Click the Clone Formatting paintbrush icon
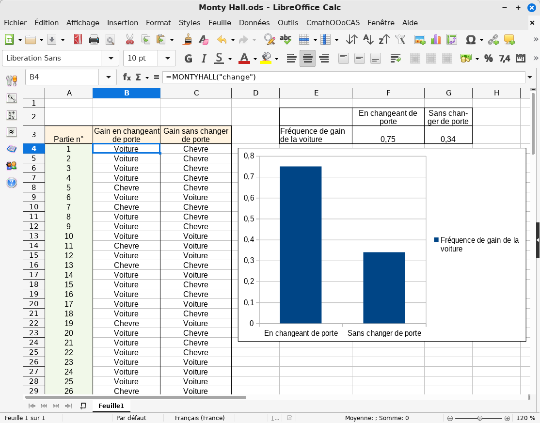Viewport: 540px width, 423px height. [x=188, y=40]
